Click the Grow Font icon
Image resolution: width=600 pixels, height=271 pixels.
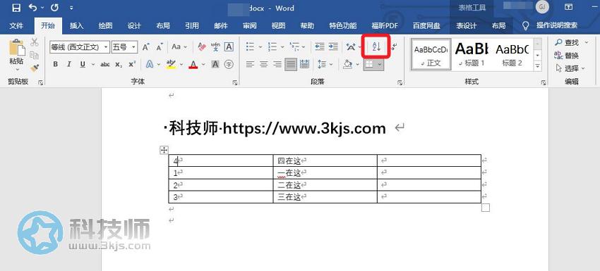(146, 47)
